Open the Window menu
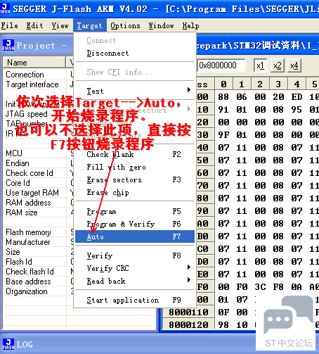 click(161, 25)
